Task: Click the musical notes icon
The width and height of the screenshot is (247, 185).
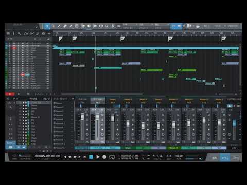Action: pyautogui.click(x=38, y=33)
